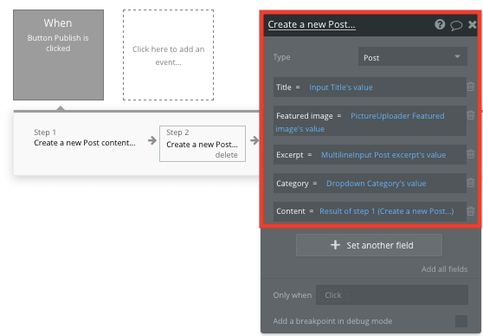Click here to add an event box

168,55
